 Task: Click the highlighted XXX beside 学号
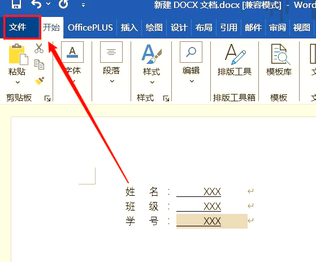(x=212, y=221)
